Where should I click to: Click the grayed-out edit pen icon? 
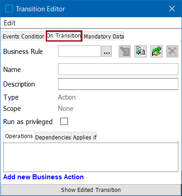pyautogui.click(x=125, y=51)
